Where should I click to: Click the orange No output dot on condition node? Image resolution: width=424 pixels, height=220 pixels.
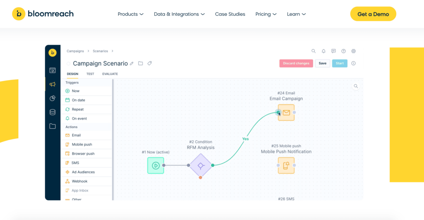[x=200, y=177]
